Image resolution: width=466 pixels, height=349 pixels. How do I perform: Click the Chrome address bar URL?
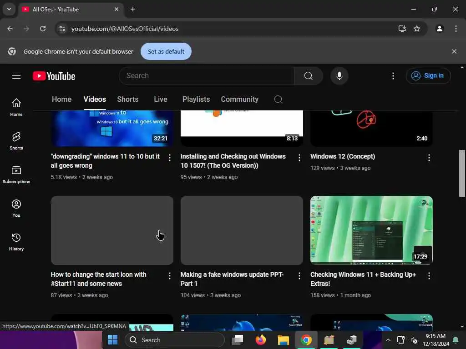pos(125,29)
